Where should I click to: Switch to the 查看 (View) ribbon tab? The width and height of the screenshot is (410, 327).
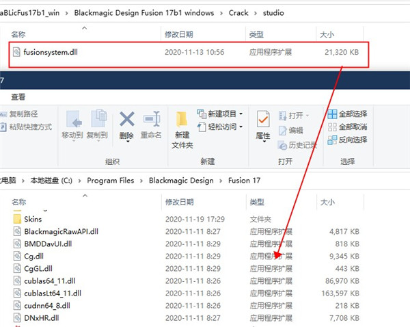pos(18,96)
